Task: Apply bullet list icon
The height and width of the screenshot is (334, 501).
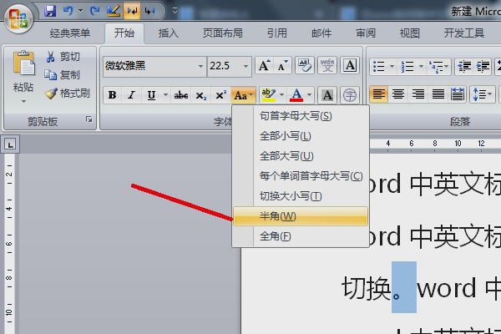Action: tap(379, 67)
